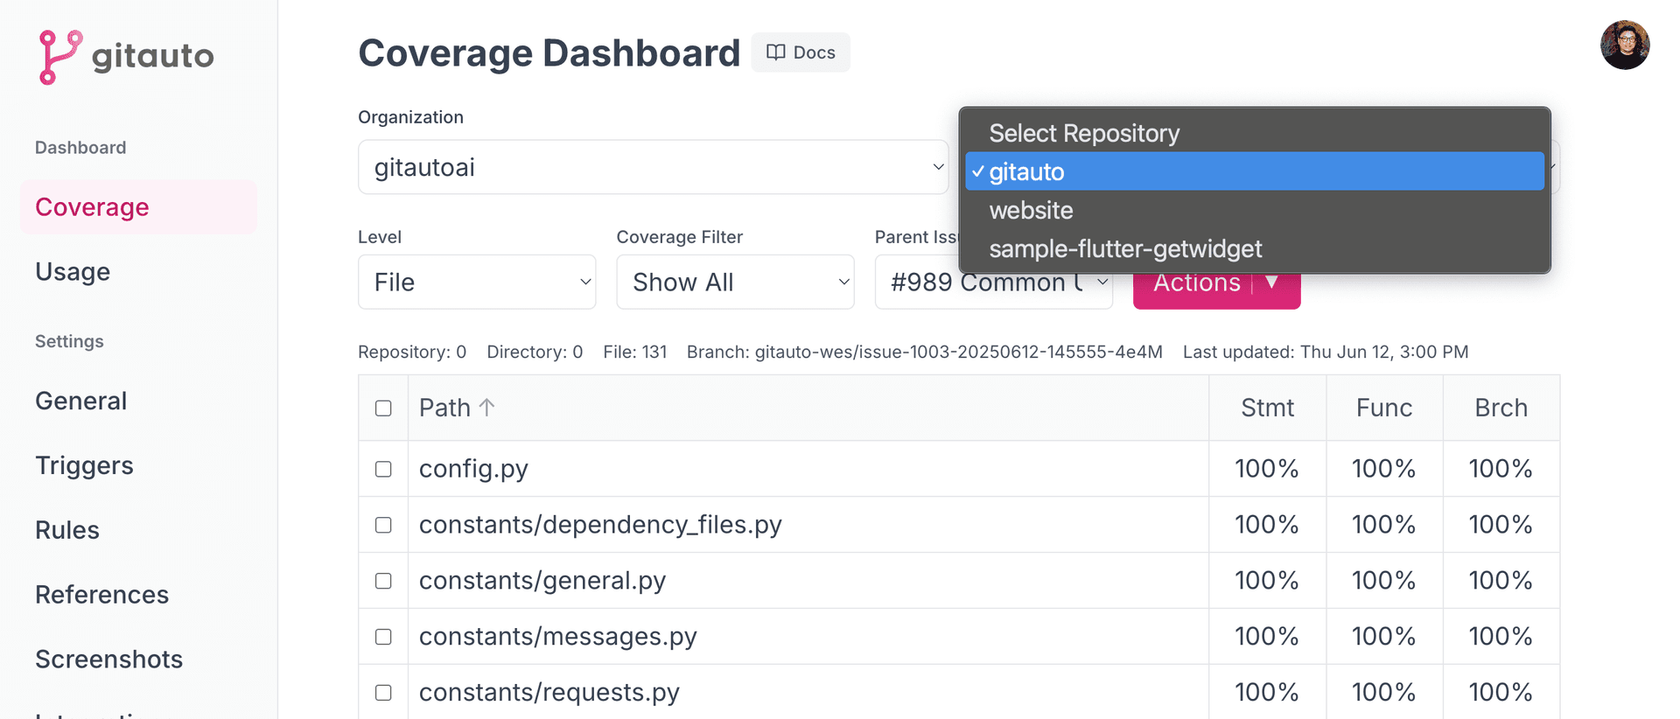Check the constants/general.py checkbox

(x=383, y=581)
